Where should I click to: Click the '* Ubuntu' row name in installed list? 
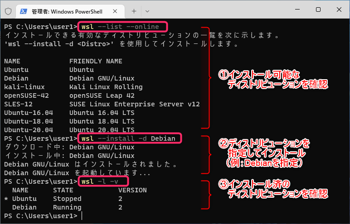(x=20, y=199)
